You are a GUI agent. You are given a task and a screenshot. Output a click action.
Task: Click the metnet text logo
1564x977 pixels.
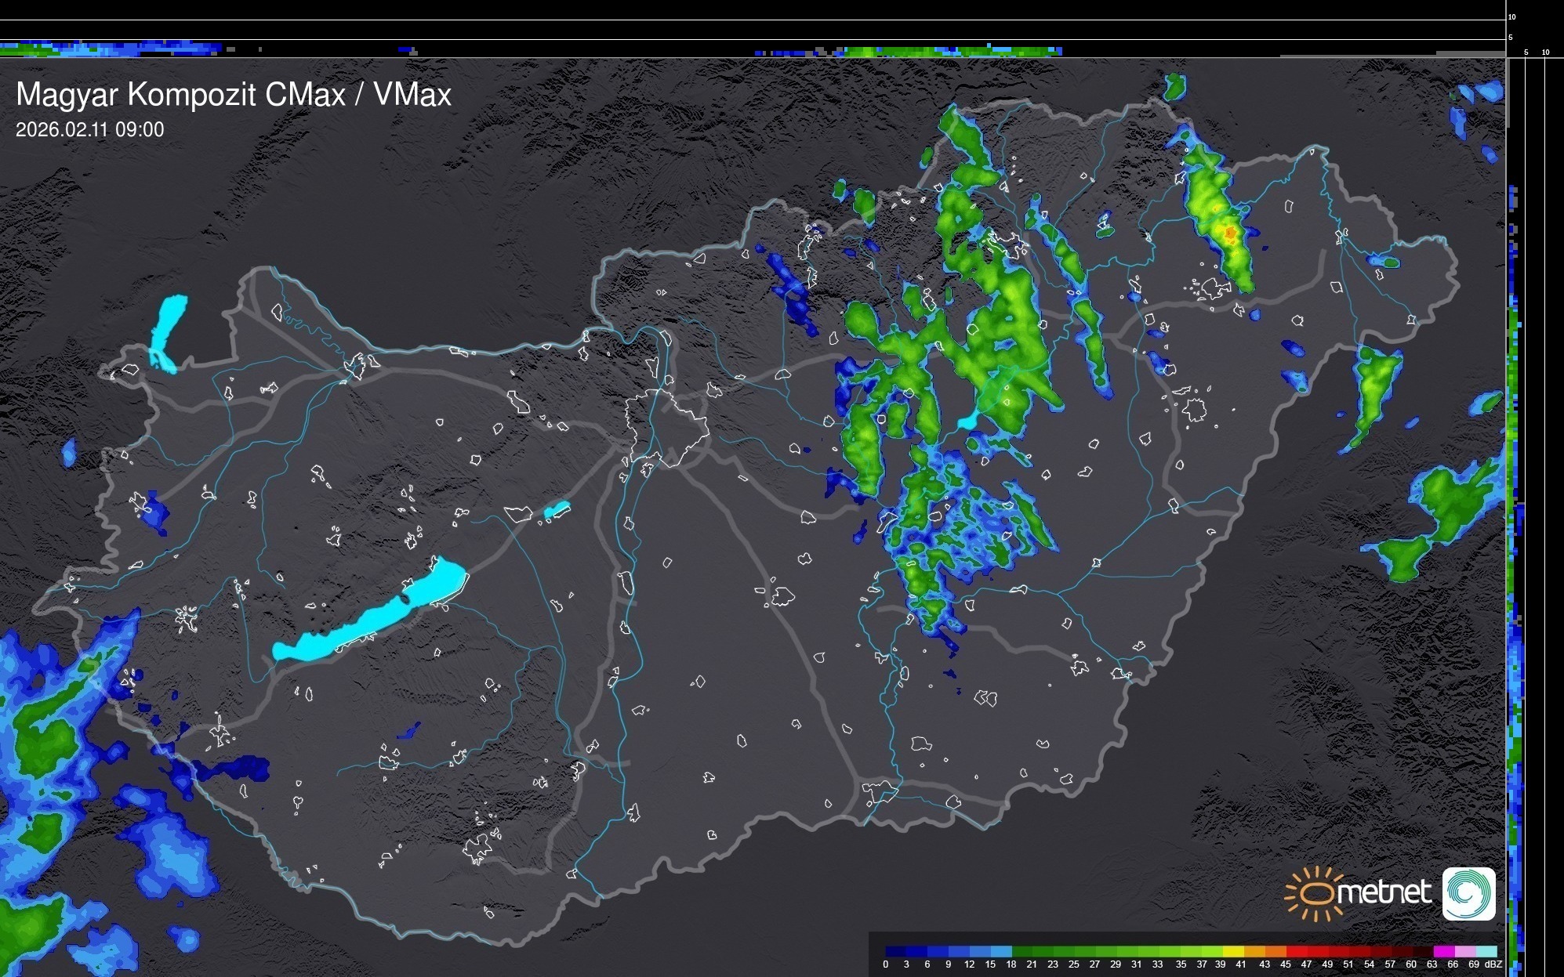[1384, 893]
